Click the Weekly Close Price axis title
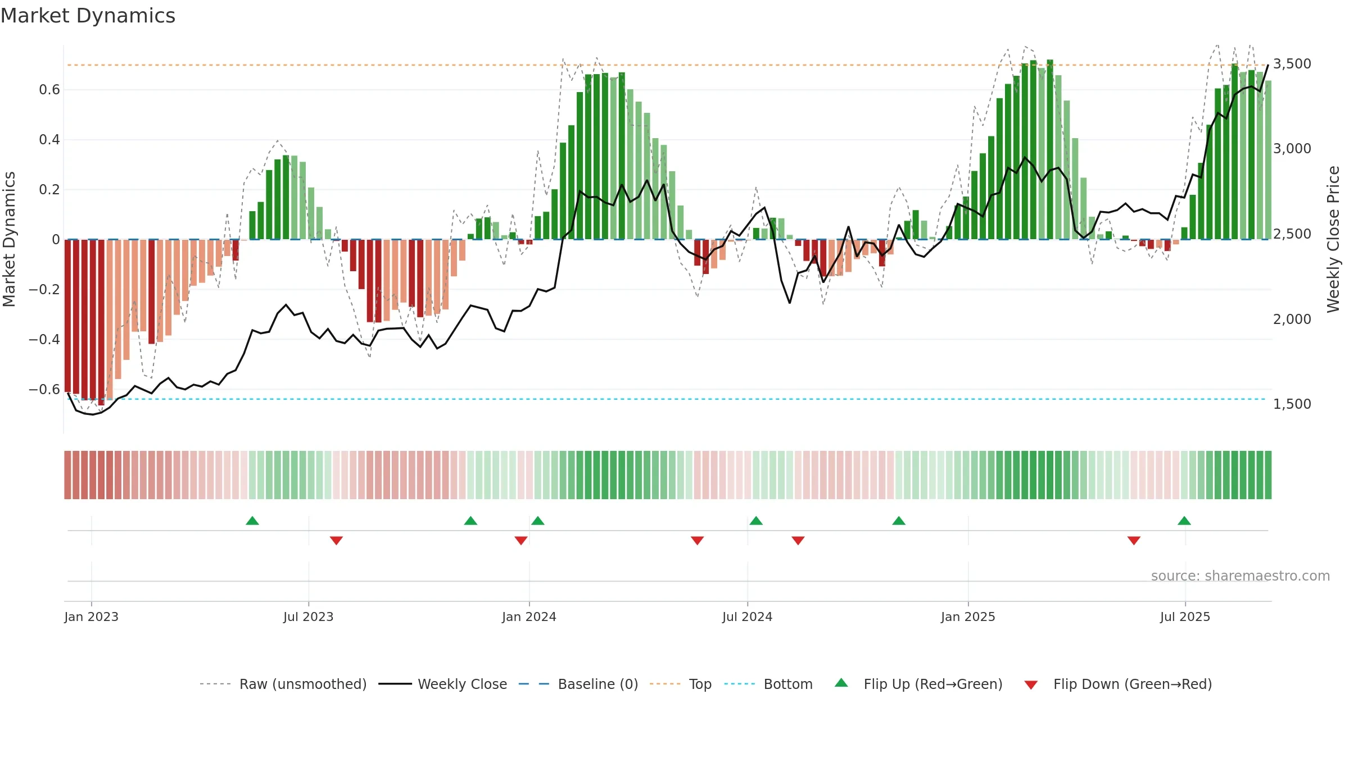Viewport: 1349px width, 758px height. (x=1334, y=239)
